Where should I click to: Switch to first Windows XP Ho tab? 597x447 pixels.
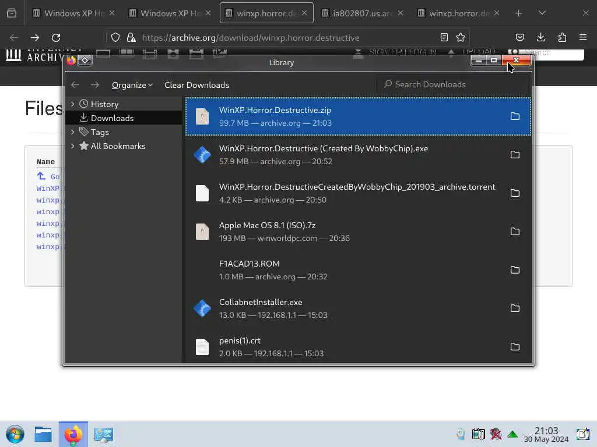pos(73,13)
